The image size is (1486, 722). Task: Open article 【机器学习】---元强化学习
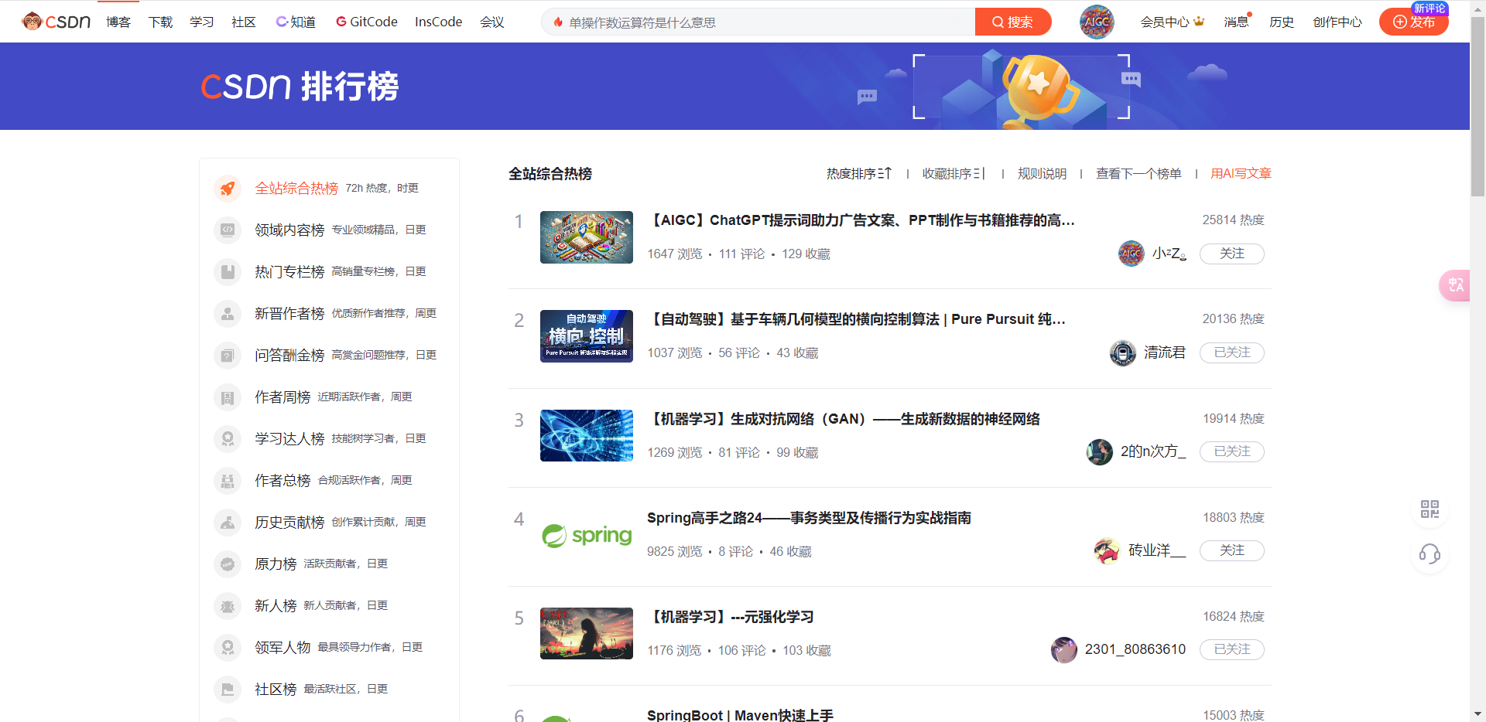pyautogui.click(x=731, y=617)
